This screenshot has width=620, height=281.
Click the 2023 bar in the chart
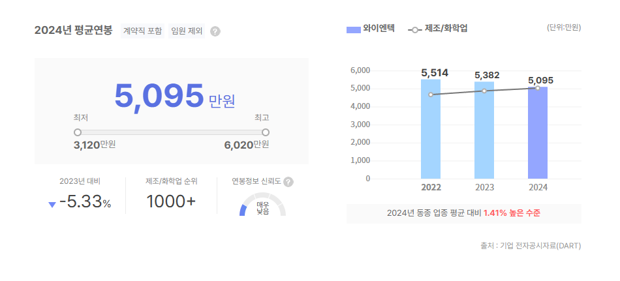click(484, 130)
